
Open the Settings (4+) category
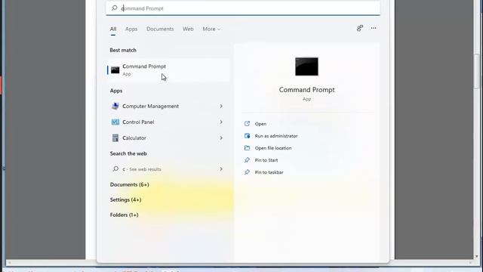tap(126, 199)
